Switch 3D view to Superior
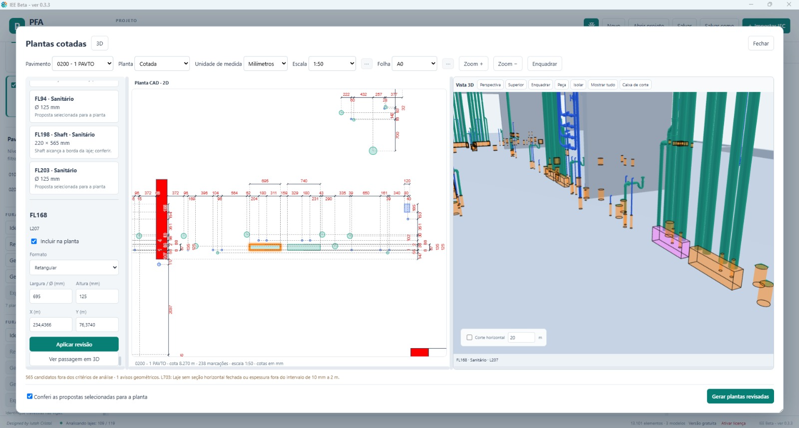 pyautogui.click(x=516, y=85)
